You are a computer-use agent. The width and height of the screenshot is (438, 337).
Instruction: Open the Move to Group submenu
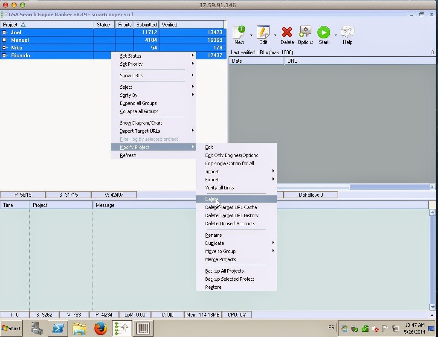click(236, 251)
